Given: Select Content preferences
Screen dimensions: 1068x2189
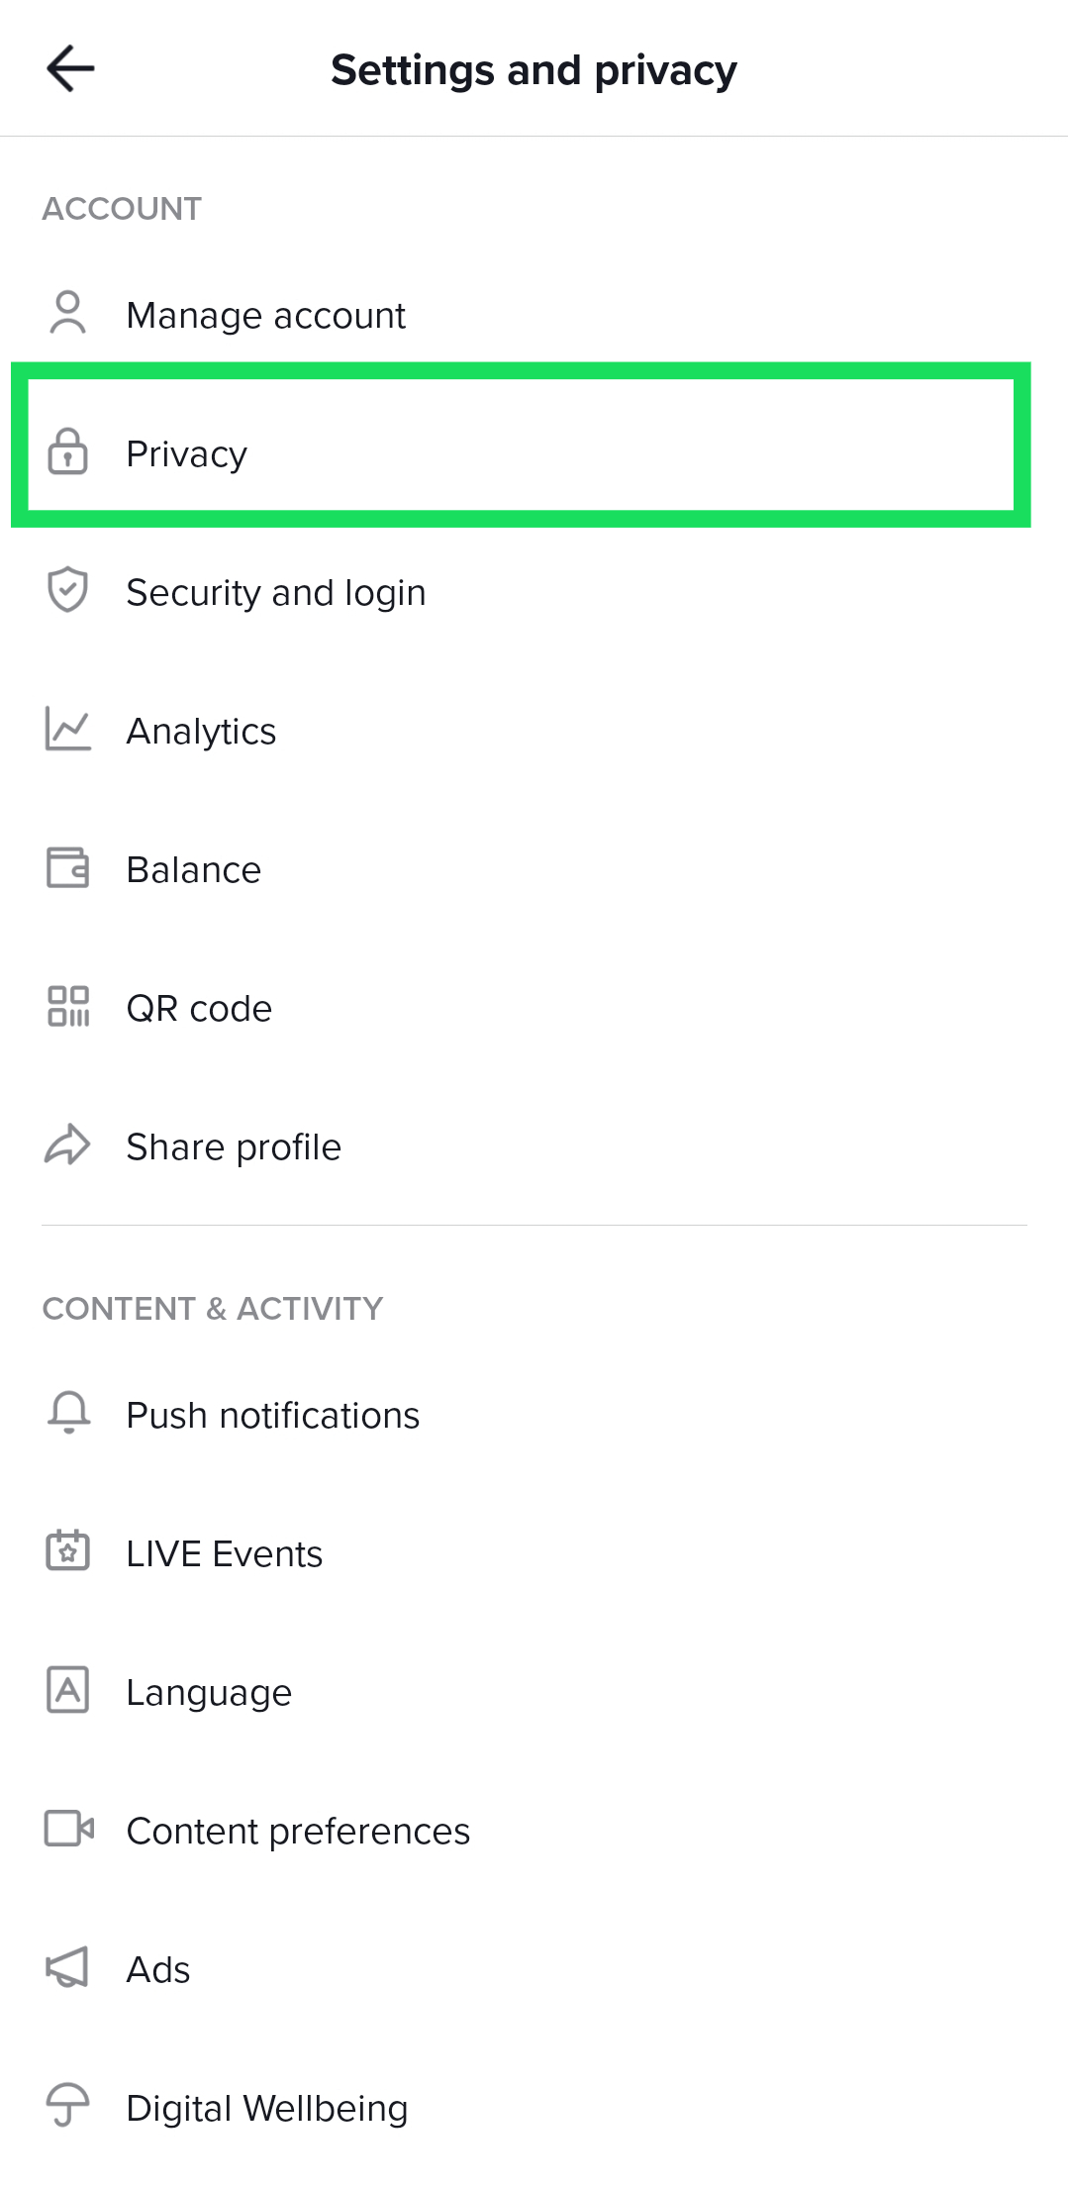Looking at the screenshot, I should (298, 1832).
